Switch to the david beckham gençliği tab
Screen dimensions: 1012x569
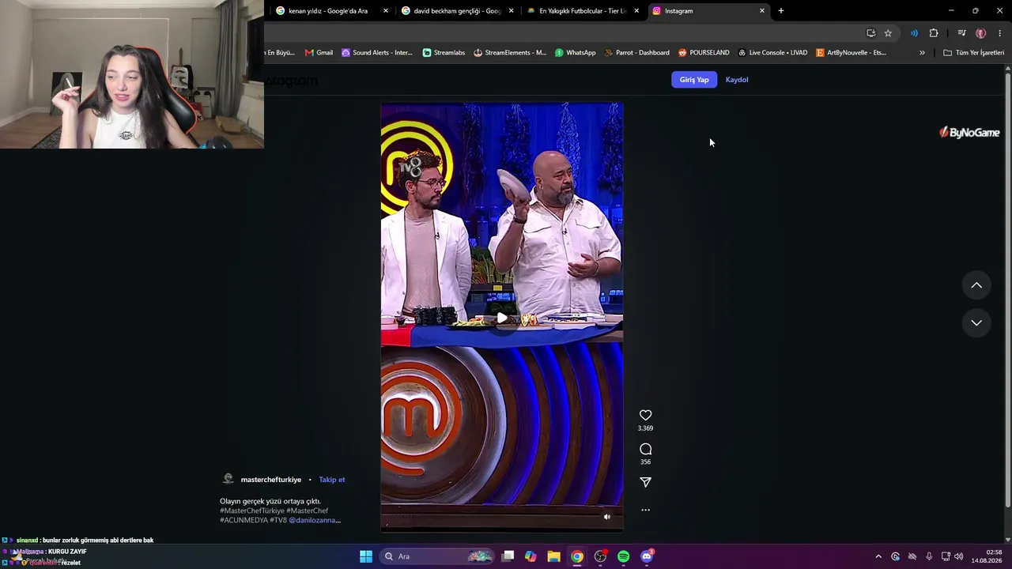click(x=457, y=11)
